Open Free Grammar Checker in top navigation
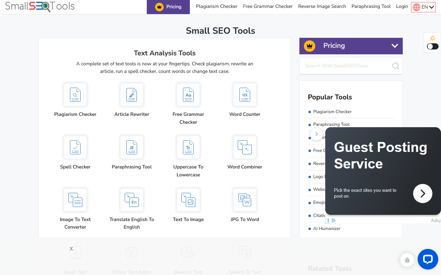441x275 pixels. (x=268, y=6)
